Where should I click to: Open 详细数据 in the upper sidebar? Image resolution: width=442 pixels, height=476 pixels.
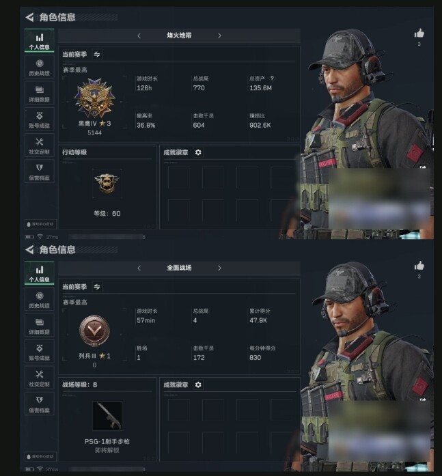click(40, 94)
